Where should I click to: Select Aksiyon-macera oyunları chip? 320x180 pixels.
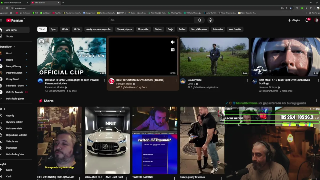(99, 29)
